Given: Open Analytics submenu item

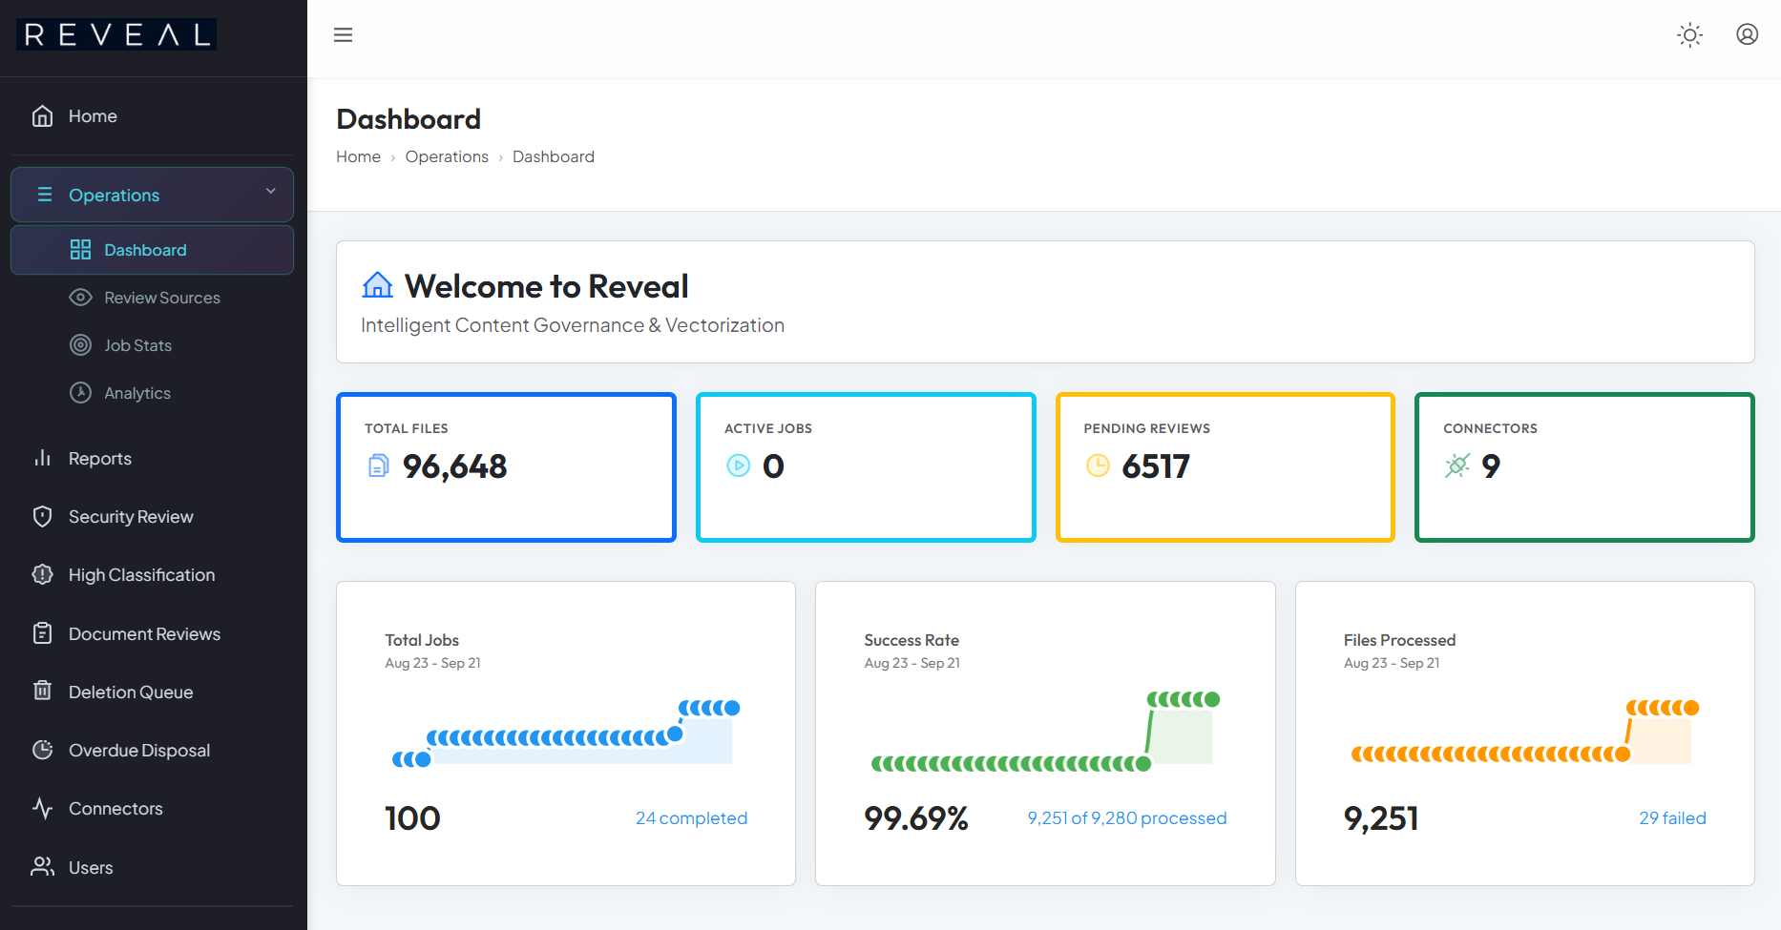Looking at the screenshot, I should coord(153,393).
